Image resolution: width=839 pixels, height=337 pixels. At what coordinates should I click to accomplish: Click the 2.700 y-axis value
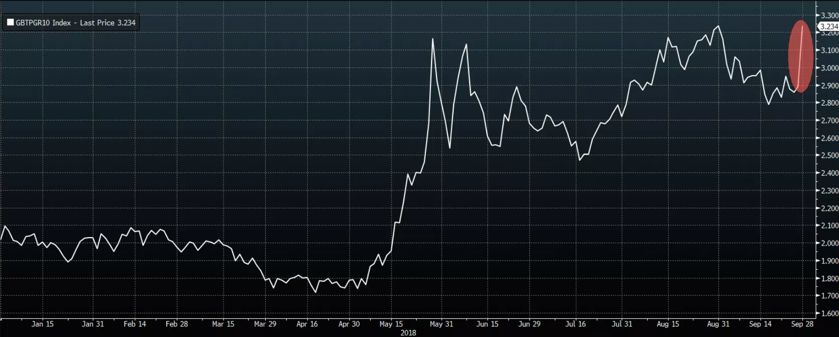829,121
